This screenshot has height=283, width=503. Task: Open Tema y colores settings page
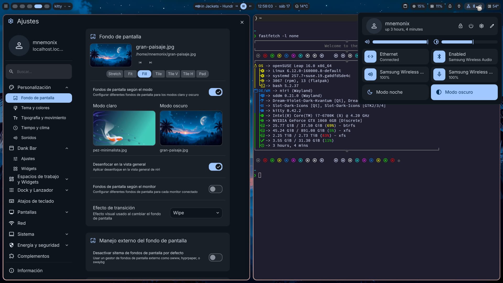point(35,108)
